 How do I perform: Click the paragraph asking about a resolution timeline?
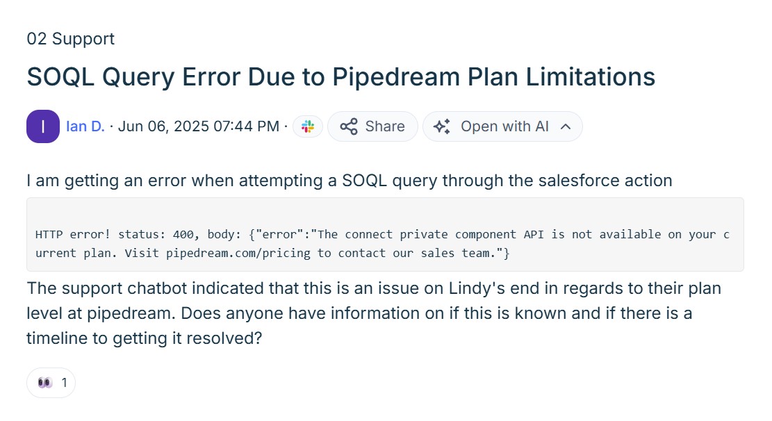coord(373,313)
